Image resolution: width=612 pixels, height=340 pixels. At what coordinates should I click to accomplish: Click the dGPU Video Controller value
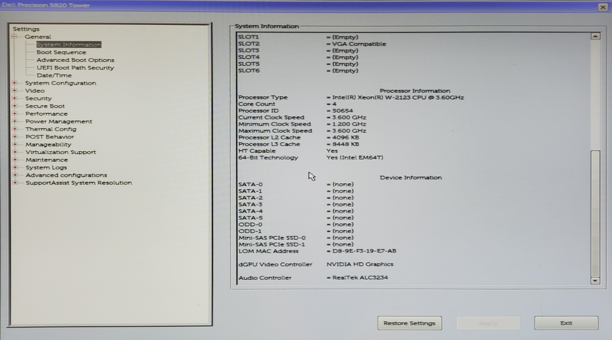[360, 265]
